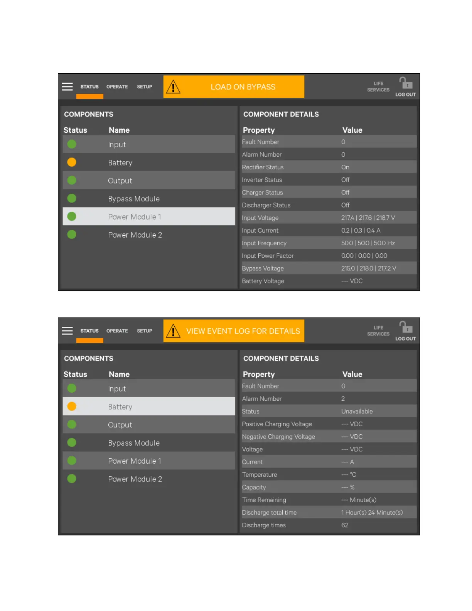Image resolution: width=472 pixels, height=611 pixels.
Task: Open hamburger menu in LOAD ON BYPASS screen
Action: (x=67, y=86)
